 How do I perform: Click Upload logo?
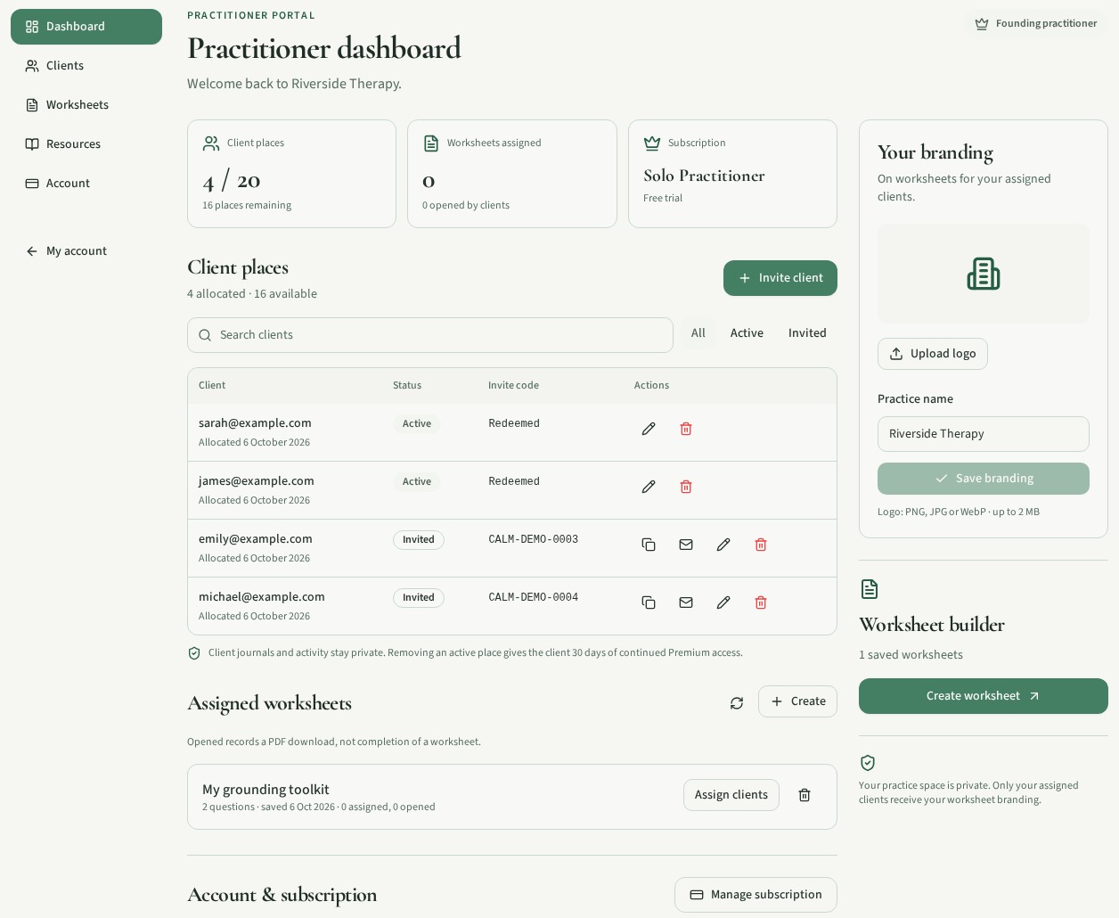pyautogui.click(x=933, y=354)
